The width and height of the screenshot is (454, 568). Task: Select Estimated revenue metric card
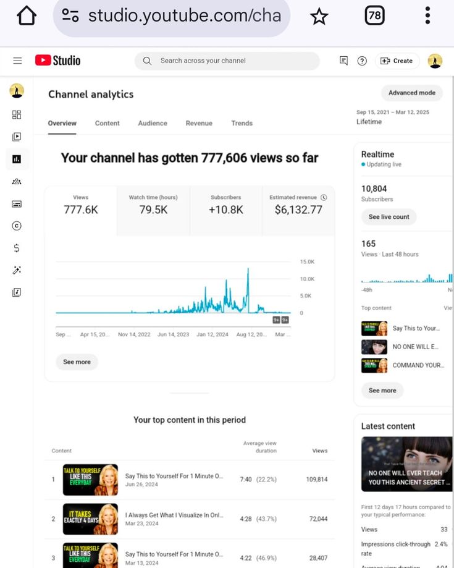point(298,211)
